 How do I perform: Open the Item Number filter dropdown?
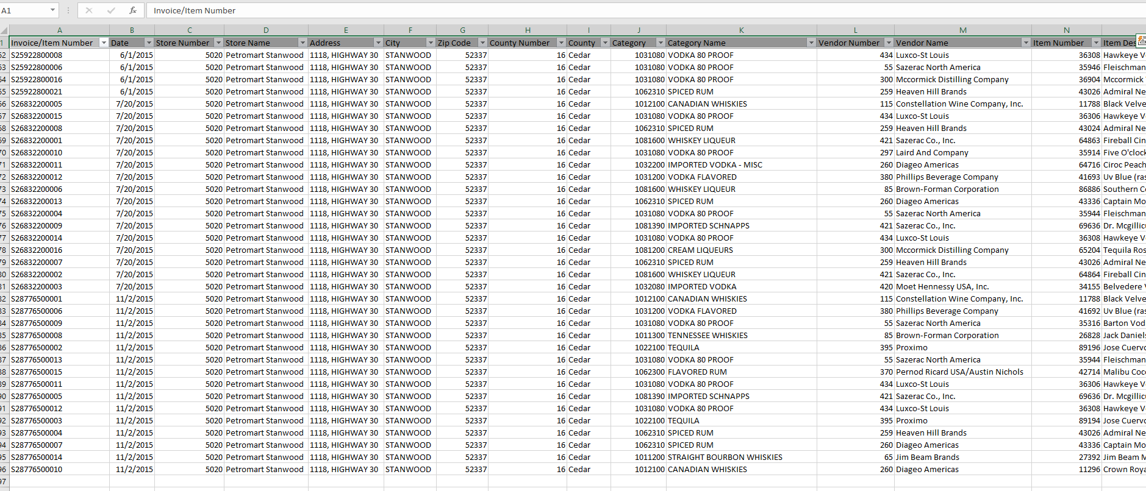click(1096, 43)
